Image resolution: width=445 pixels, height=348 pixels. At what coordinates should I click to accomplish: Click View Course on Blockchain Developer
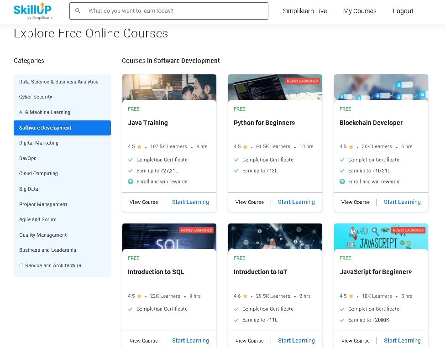tap(356, 202)
